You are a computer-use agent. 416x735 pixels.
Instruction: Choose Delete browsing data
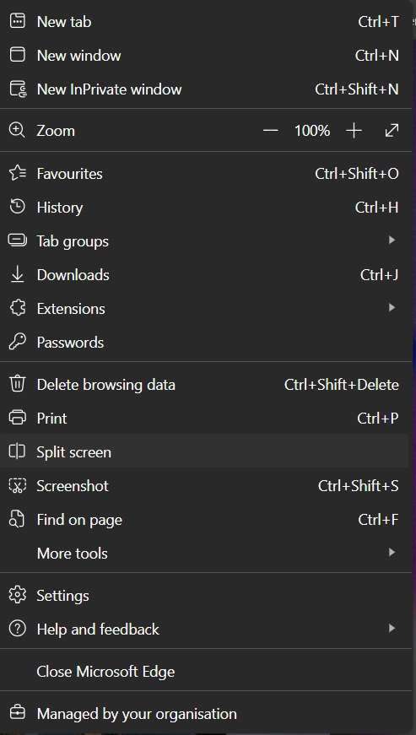point(204,384)
